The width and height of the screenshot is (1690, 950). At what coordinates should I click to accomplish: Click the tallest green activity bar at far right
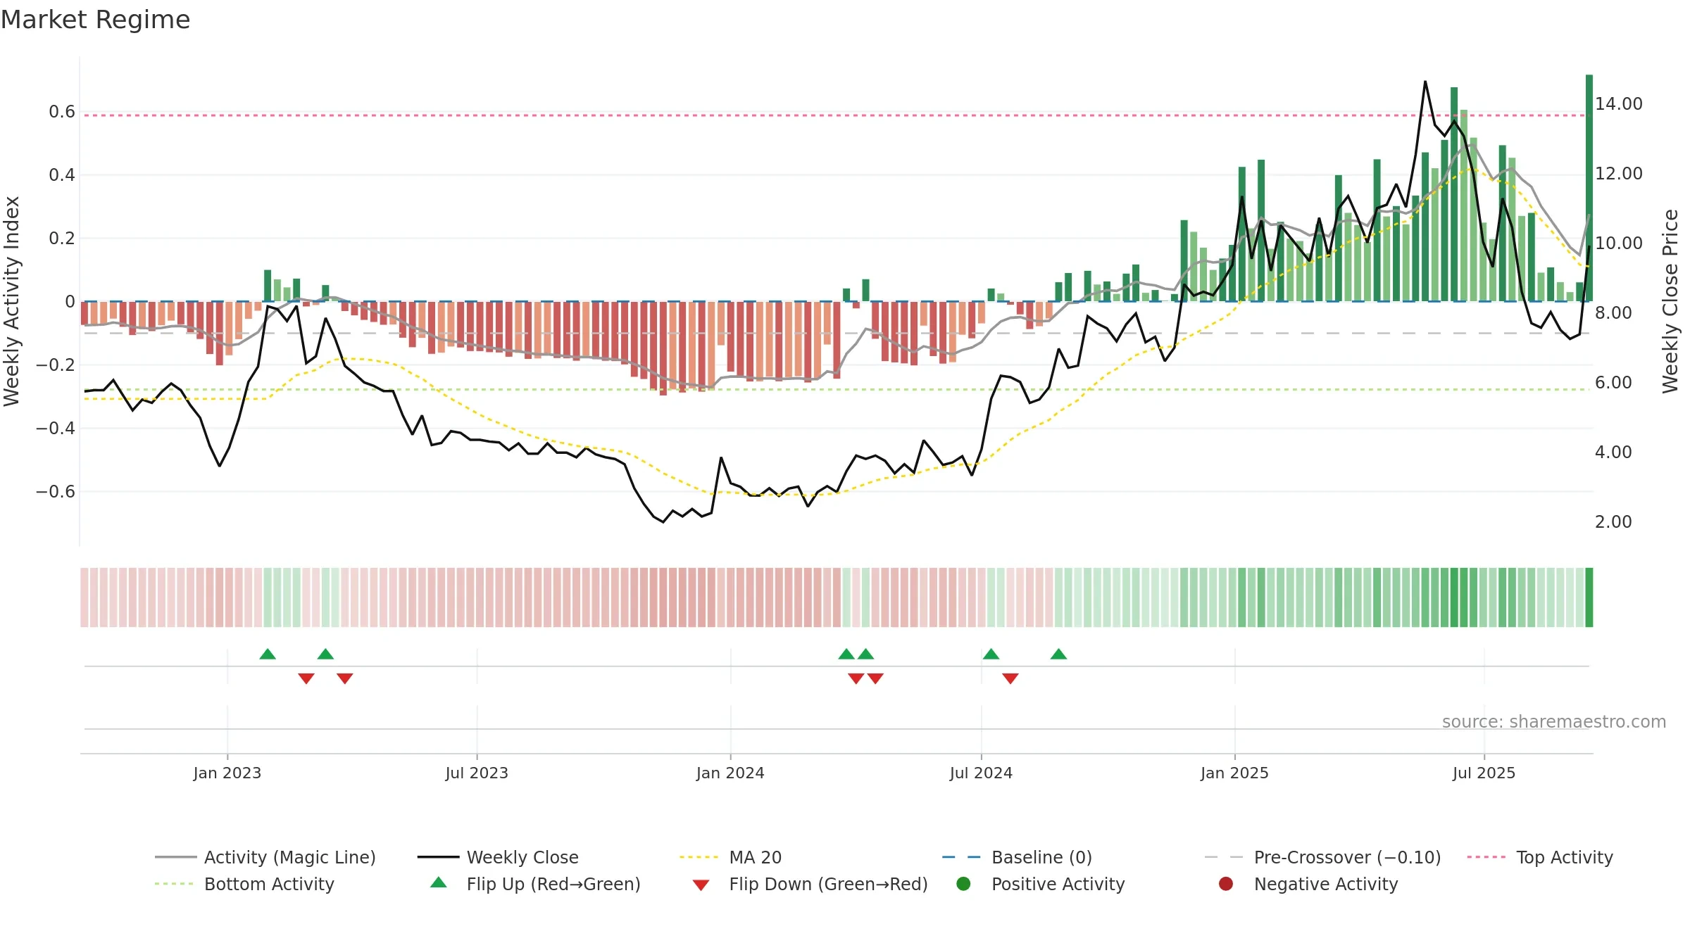pyautogui.click(x=1589, y=188)
